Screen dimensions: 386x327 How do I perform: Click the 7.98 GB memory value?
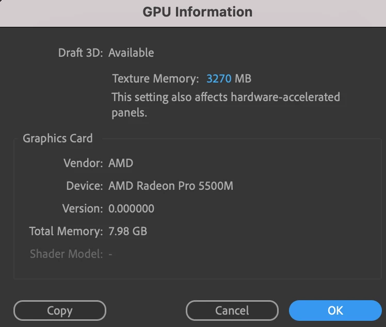click(x=128, y=231)
